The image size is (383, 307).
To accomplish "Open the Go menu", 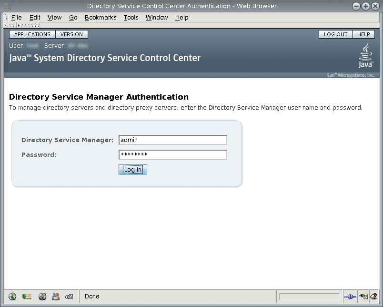I will tap(73, 18).
